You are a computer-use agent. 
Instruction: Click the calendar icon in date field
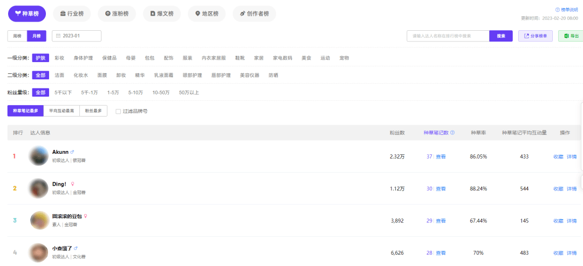pyautogui.click(x=58, y=36)
